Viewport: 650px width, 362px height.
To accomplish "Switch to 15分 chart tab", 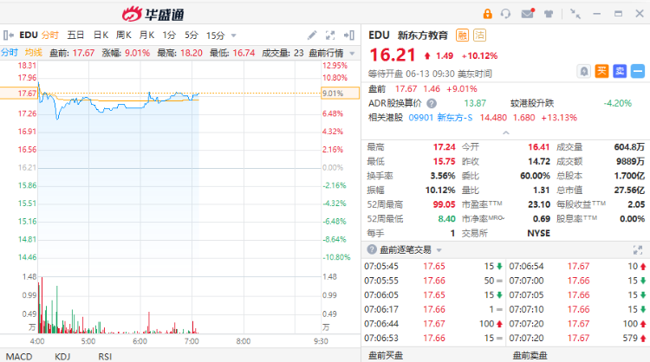I will (x=215, y=36).
